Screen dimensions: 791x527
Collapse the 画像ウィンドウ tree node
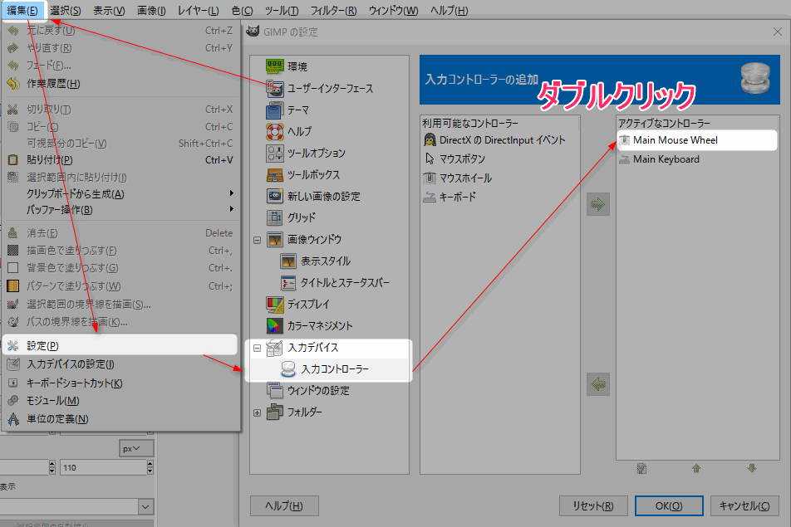click(x=258, y=240)
